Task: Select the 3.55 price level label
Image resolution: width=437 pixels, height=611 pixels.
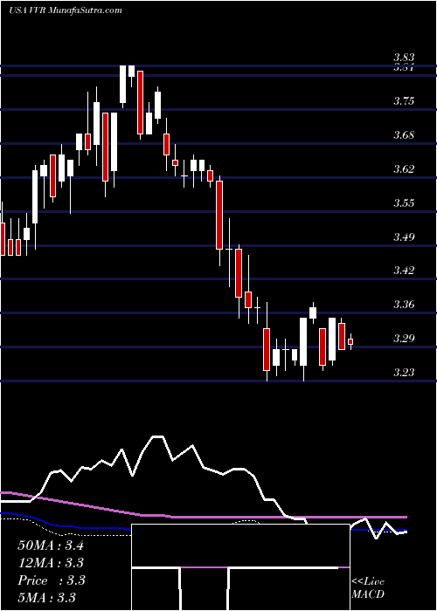Action: click(403, 203)
